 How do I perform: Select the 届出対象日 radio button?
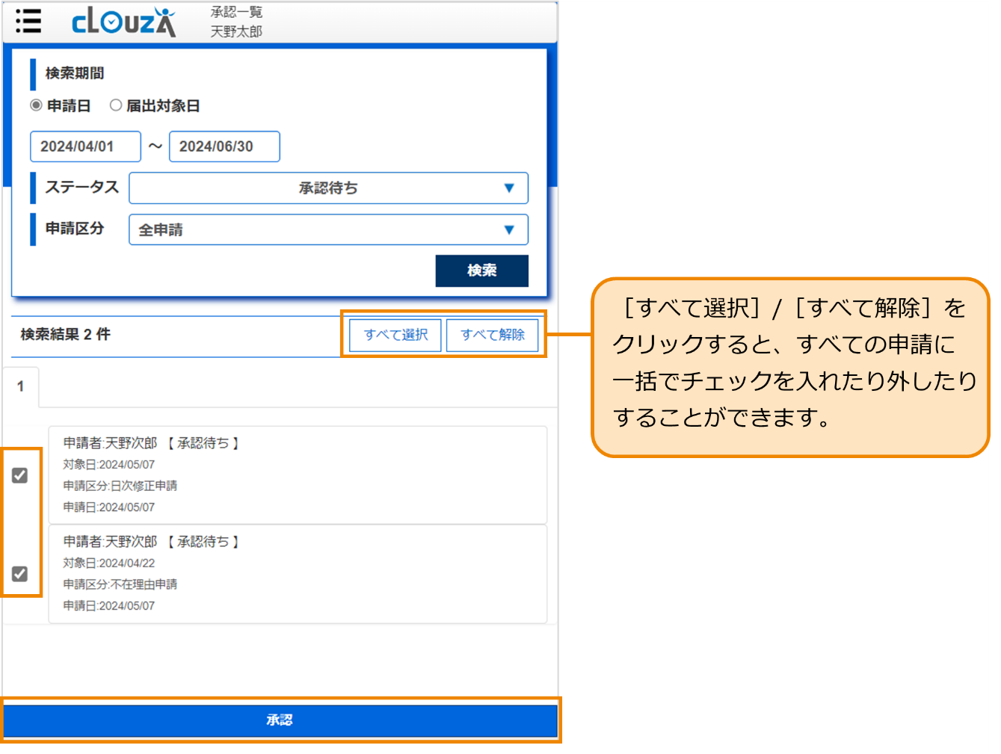tap(116, 105)
